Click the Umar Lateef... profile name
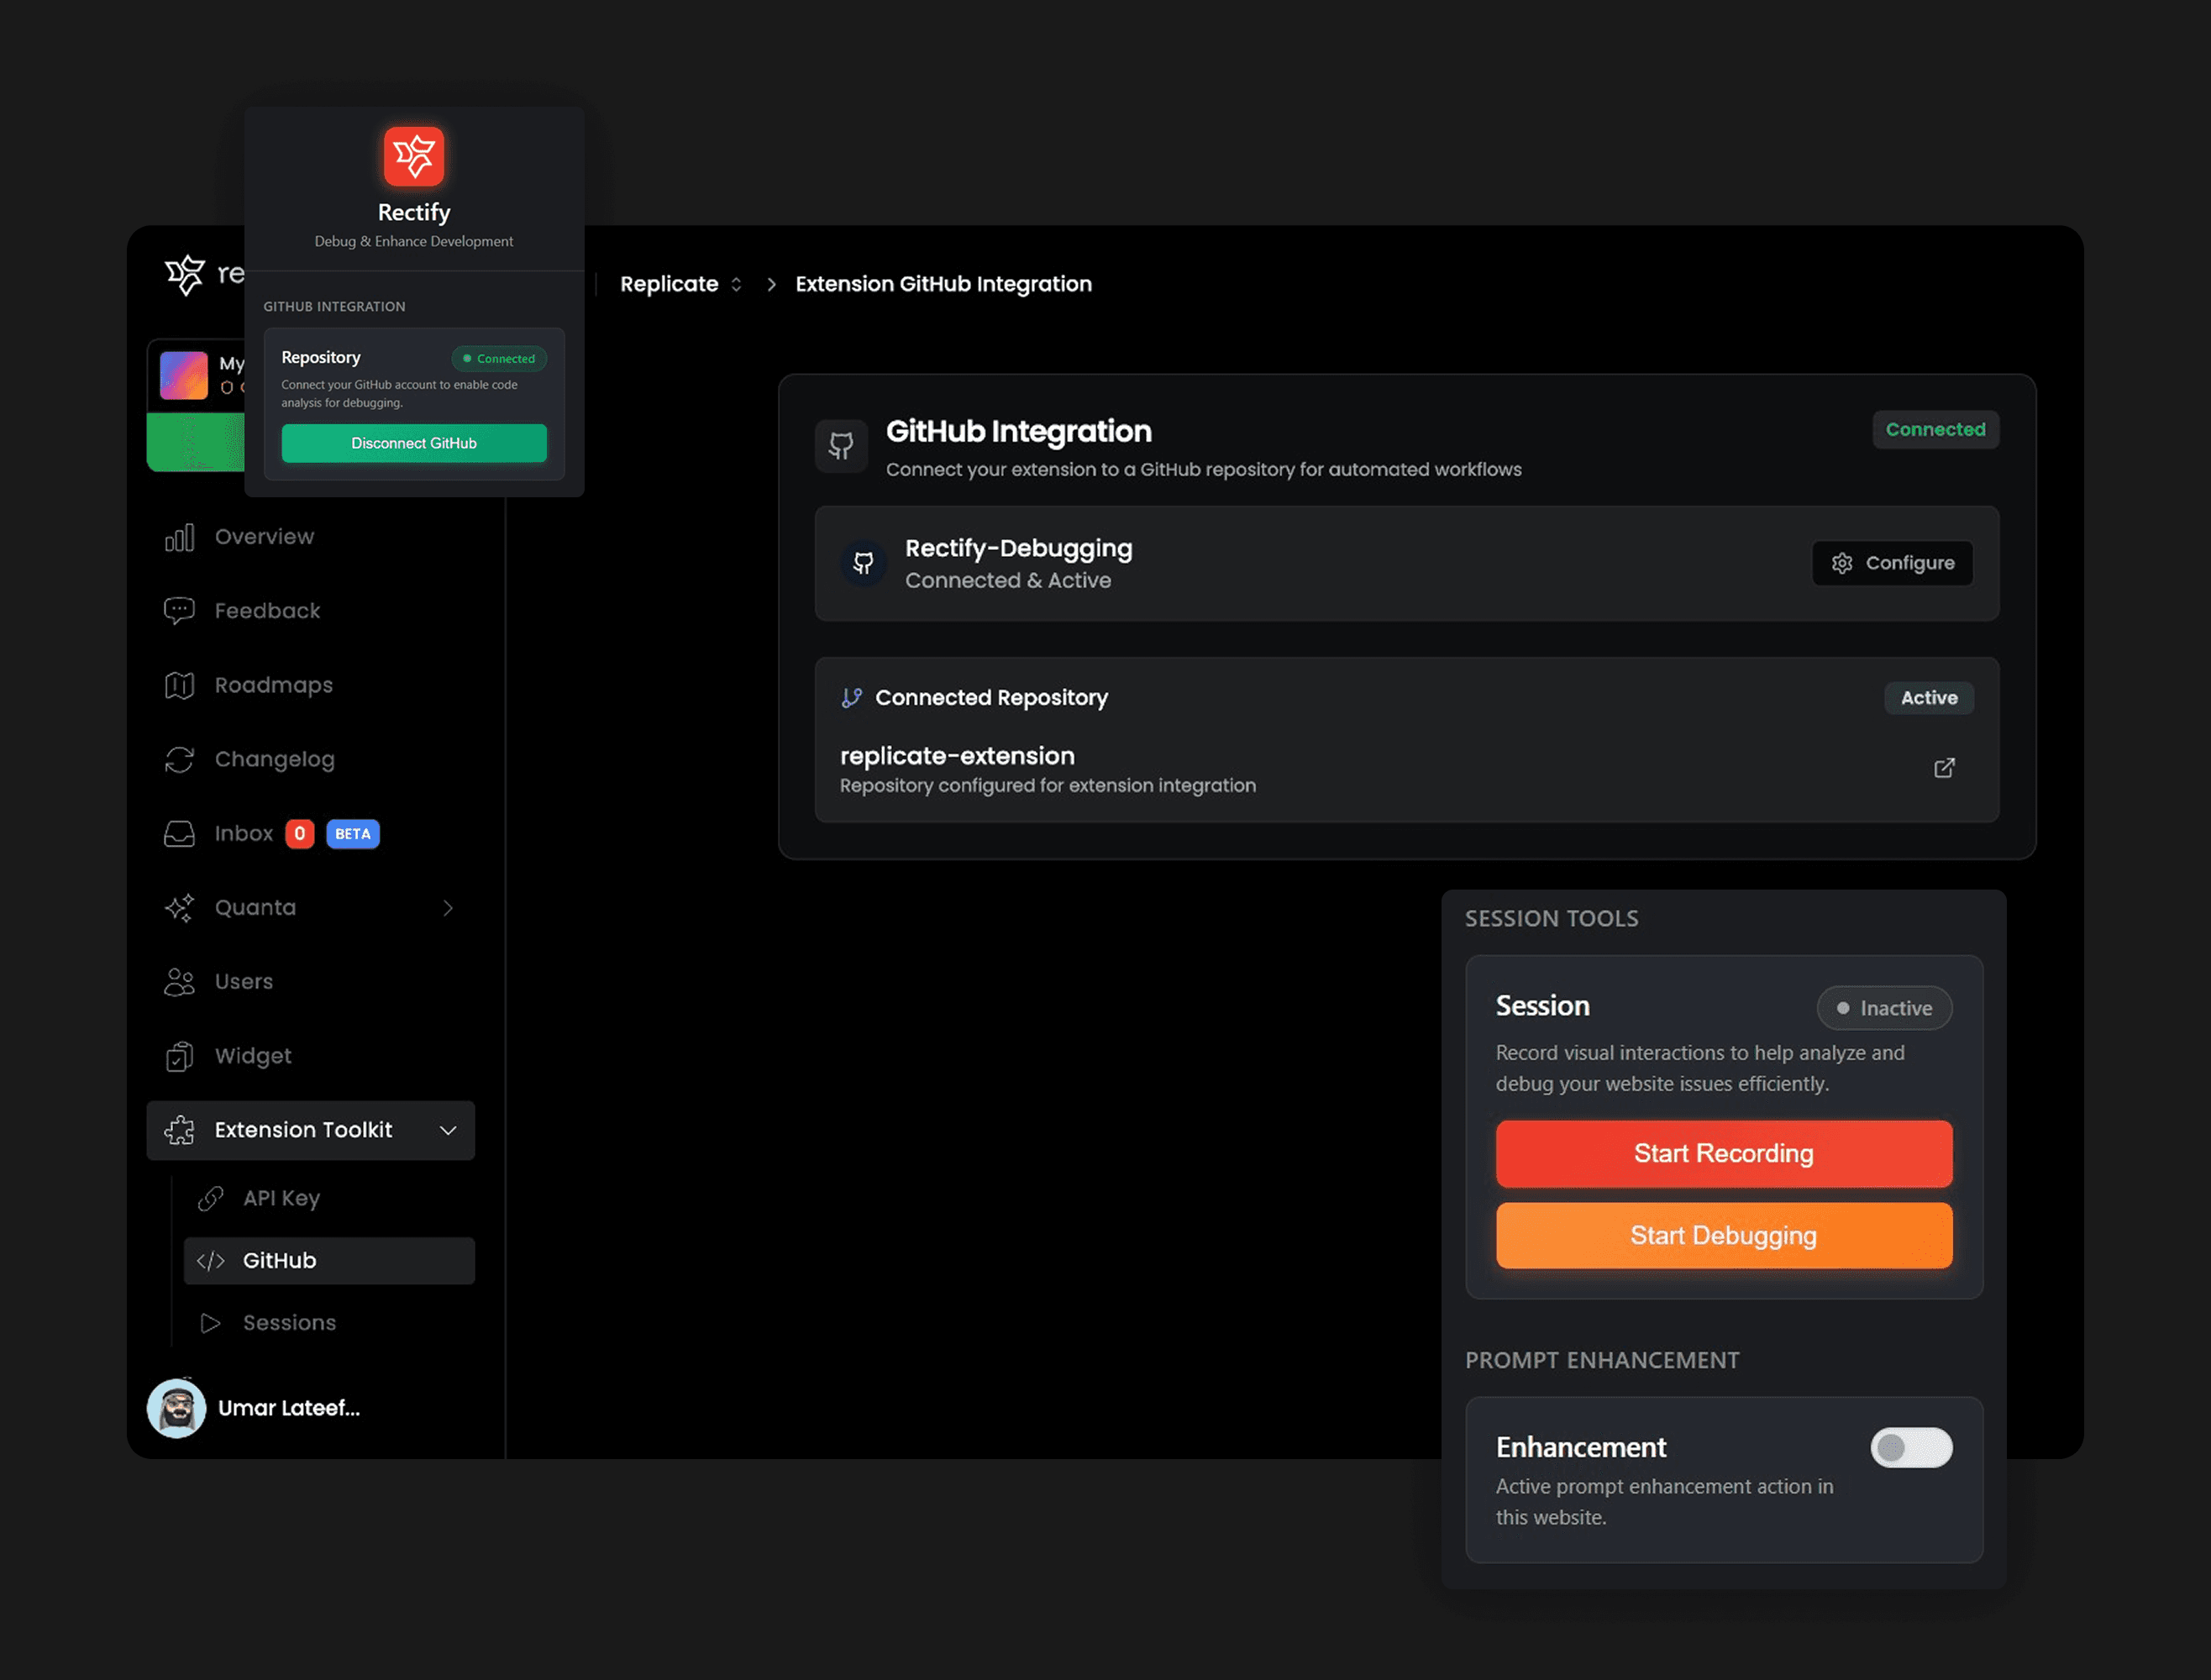The image size is (2211, 1680). [289, 1408]
